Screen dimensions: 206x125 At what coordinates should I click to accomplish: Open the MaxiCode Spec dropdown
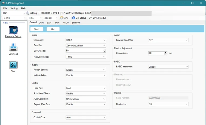point(86,57)
